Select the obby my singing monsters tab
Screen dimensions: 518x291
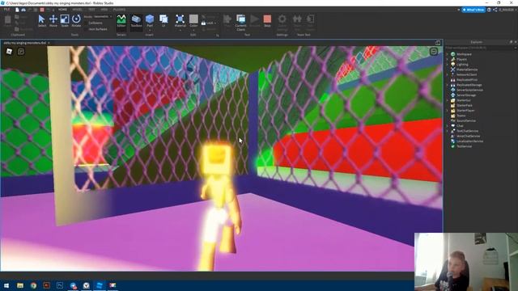[x=25, y=43]
